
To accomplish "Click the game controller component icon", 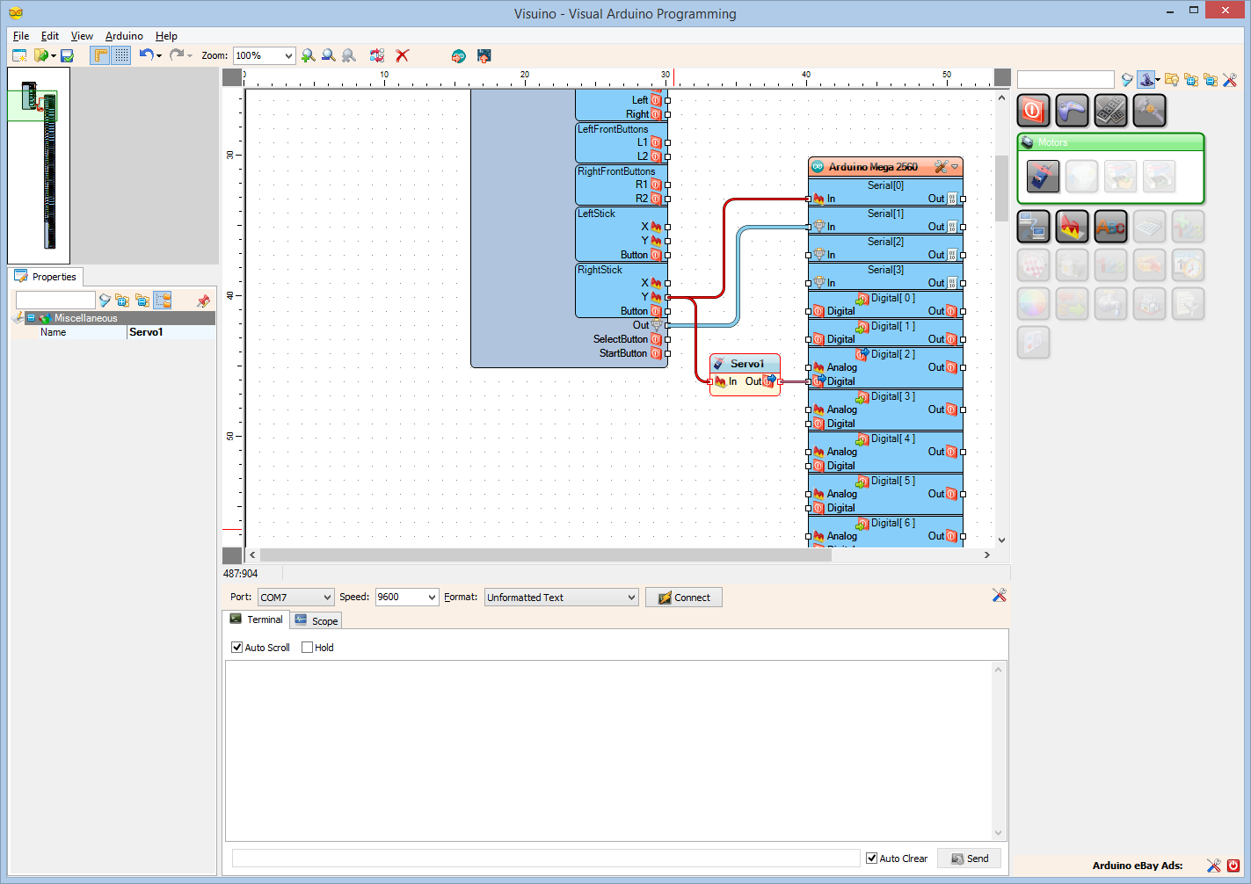I will 1072,110.
